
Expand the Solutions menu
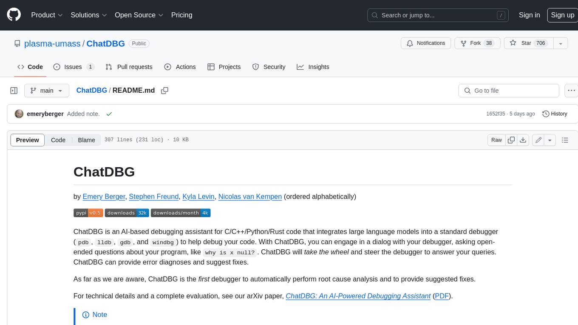tap(89, 15)
